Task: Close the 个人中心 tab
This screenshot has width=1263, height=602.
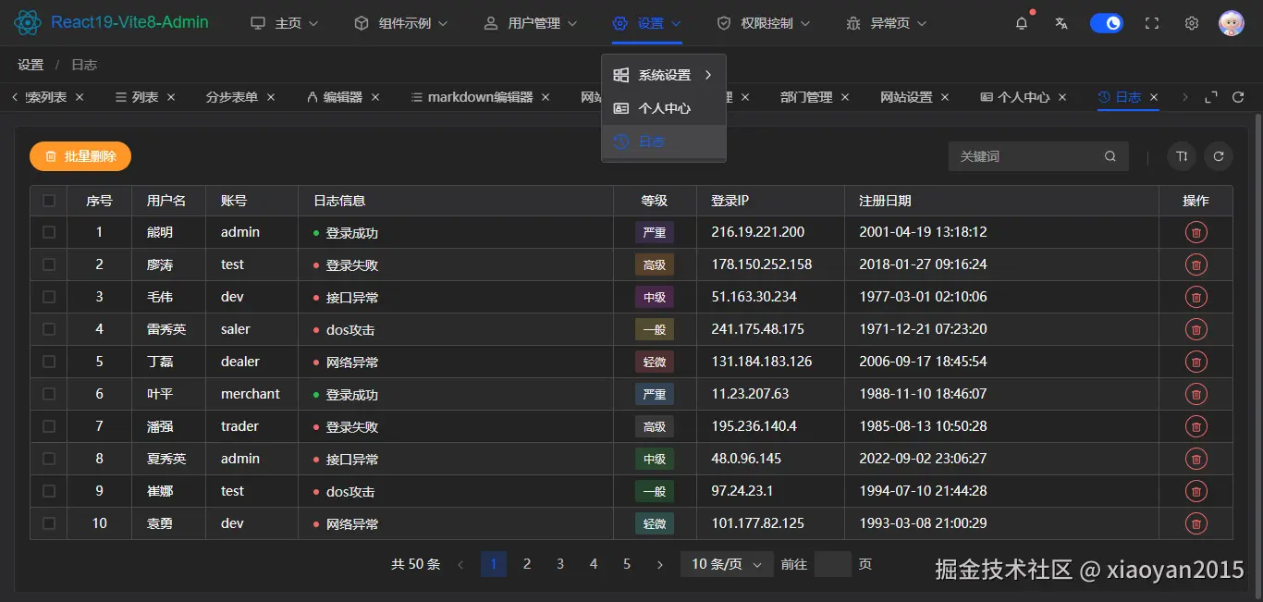Action: [x=1062, y=97]
